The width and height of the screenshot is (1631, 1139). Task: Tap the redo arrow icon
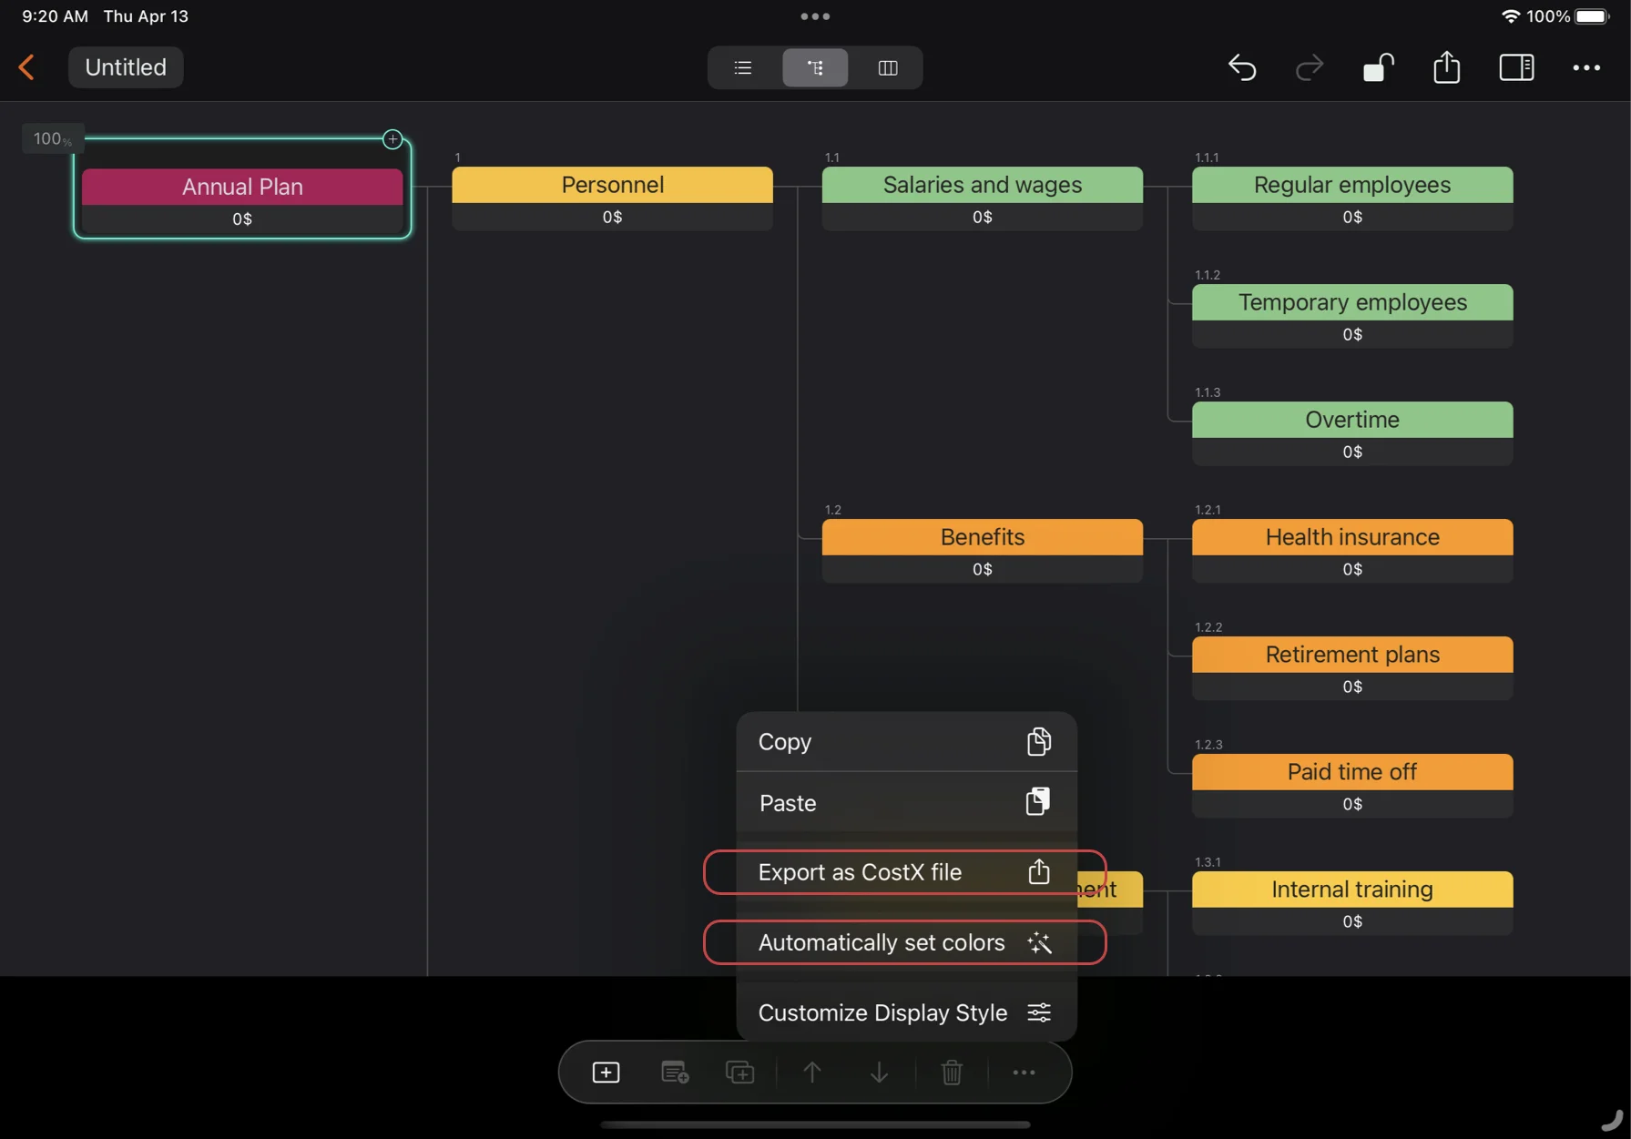pyautogui.click(x=1309, y=67)
